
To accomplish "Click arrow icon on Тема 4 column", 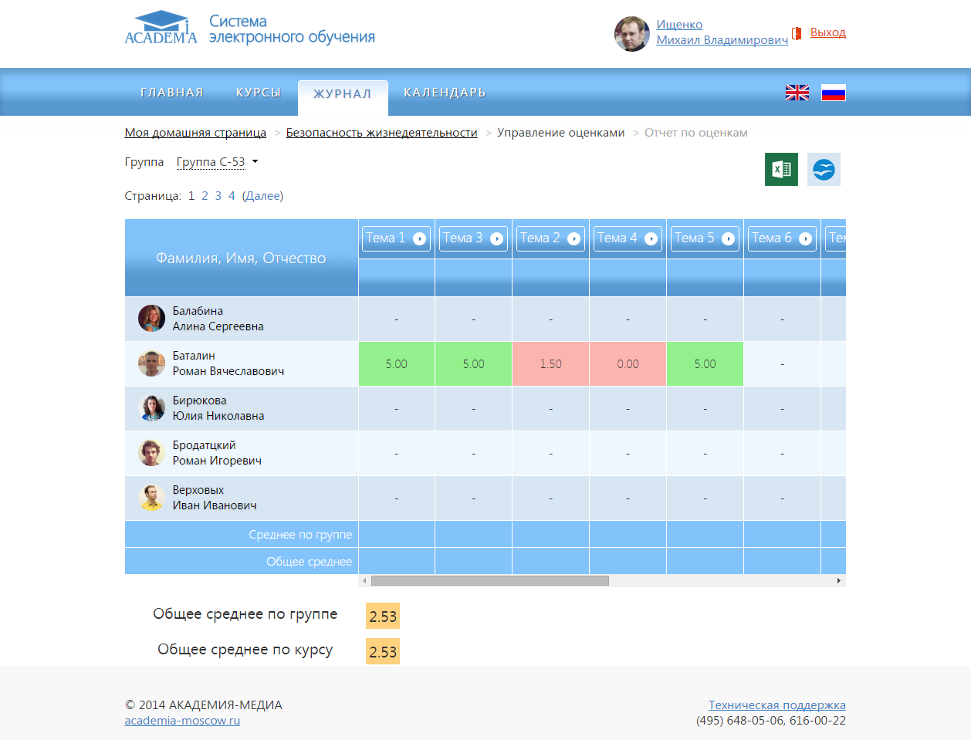I will (651, 238).
